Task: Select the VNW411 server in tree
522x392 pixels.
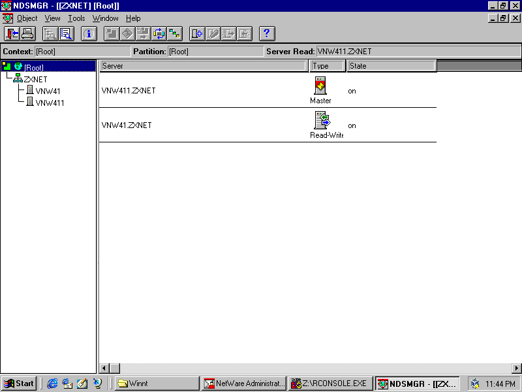Action: (x=50, y=103)
